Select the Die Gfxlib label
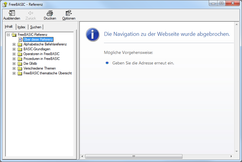Viewport: 242px width, 162px height. pos(30,64)
